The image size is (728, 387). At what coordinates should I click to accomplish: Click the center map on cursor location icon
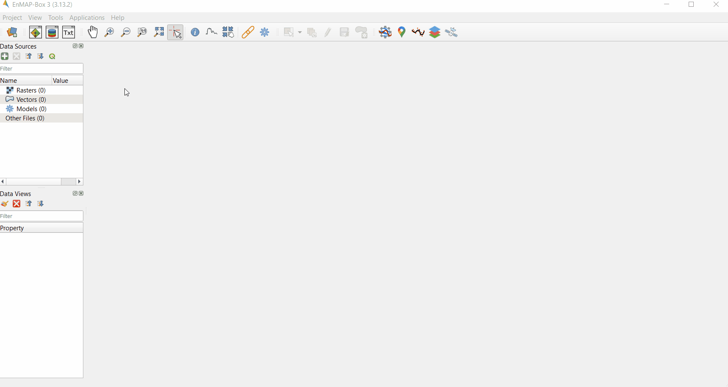coord(228,33)
